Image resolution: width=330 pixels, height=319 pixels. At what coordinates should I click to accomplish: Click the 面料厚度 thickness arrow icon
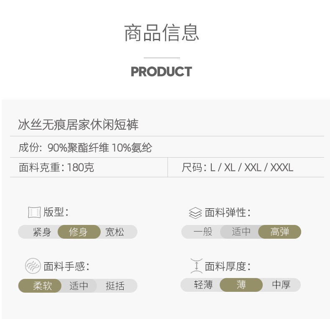pyautogui.click(x=196, y=266)
